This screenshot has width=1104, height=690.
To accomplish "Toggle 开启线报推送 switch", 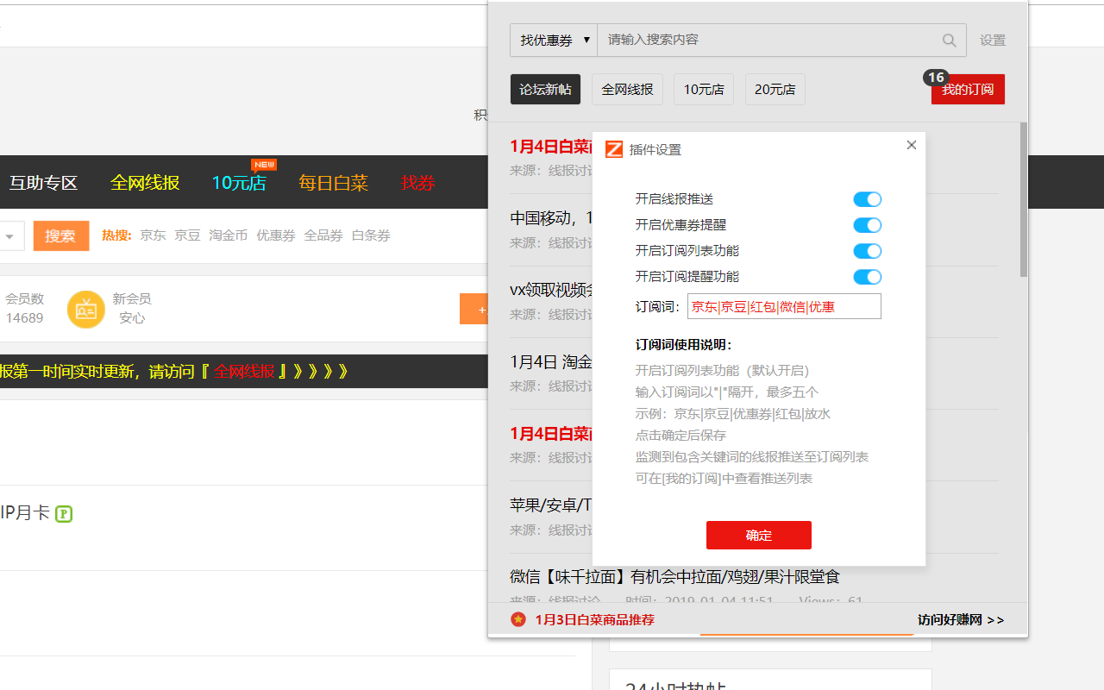I will (867, 199).
